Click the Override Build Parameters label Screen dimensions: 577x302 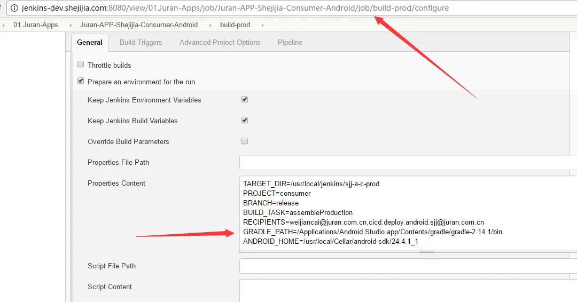[x=128, y=141]
